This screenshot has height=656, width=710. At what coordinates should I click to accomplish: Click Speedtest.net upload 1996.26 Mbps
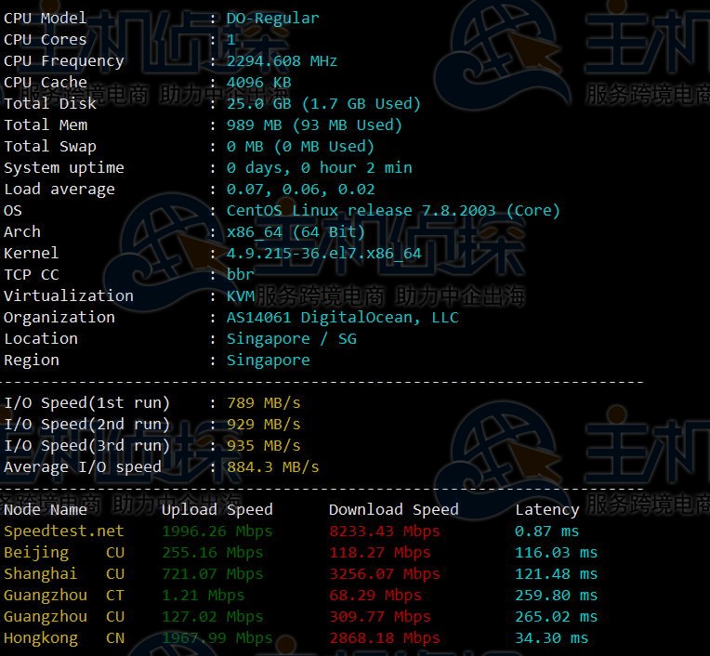click(x=217, y=531)
